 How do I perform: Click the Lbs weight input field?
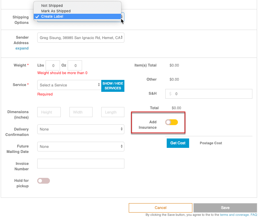click(x=53, y=66)
